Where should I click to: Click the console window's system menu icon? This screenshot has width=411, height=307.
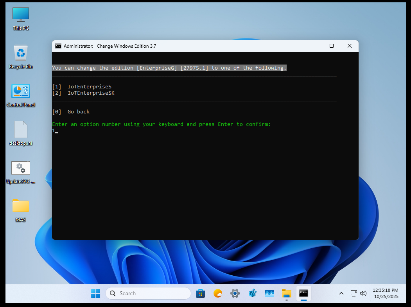click(58, 46)
